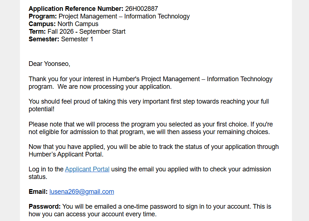Screen dimensions: 309x221
Task: Click the bold Campus label
Action: [x=42, y=24]
